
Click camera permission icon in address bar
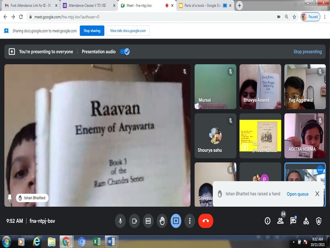tap(279, 17)
